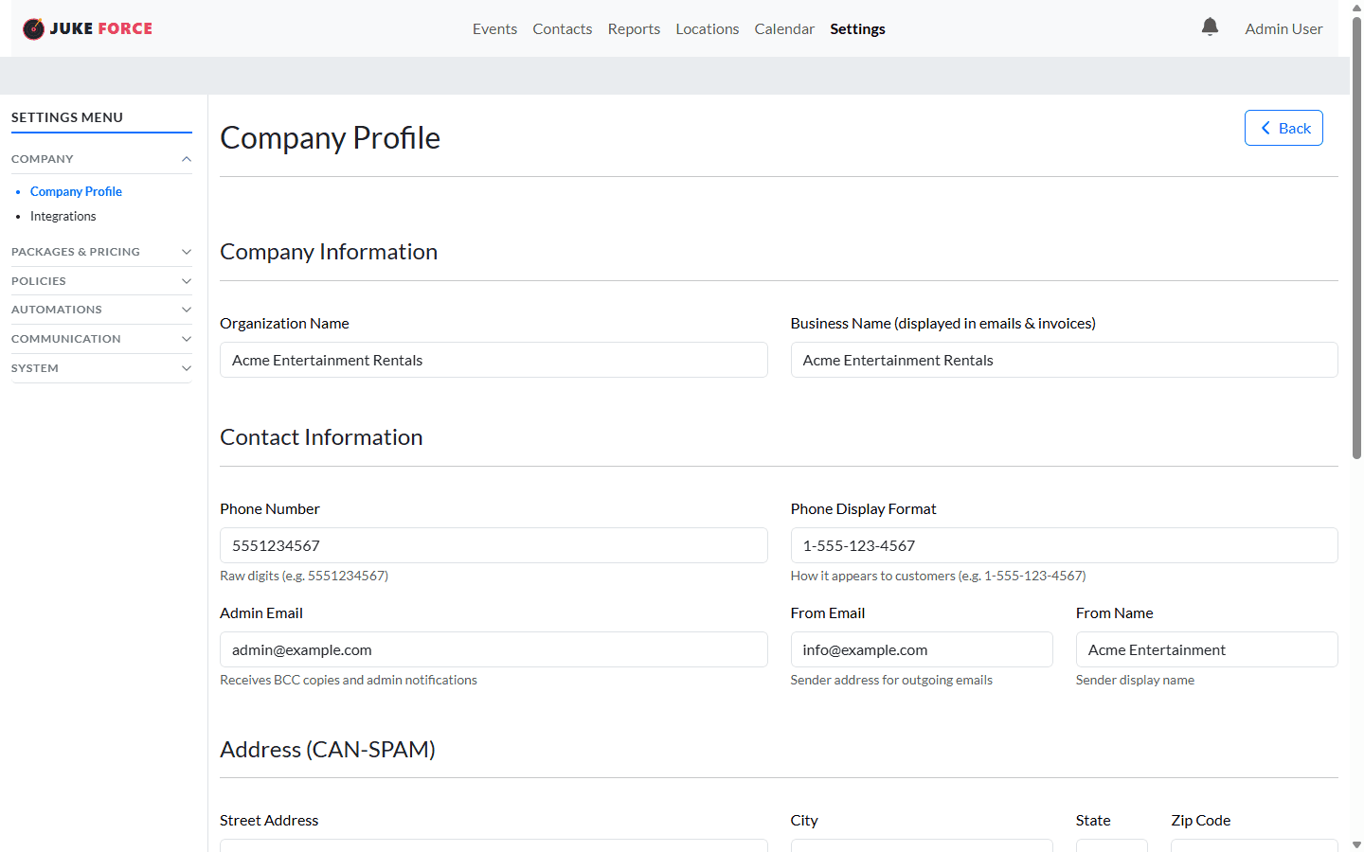The image size is (1364, 852).
Task: Open the Admin User account menu
Action: tap(1283, 29)
